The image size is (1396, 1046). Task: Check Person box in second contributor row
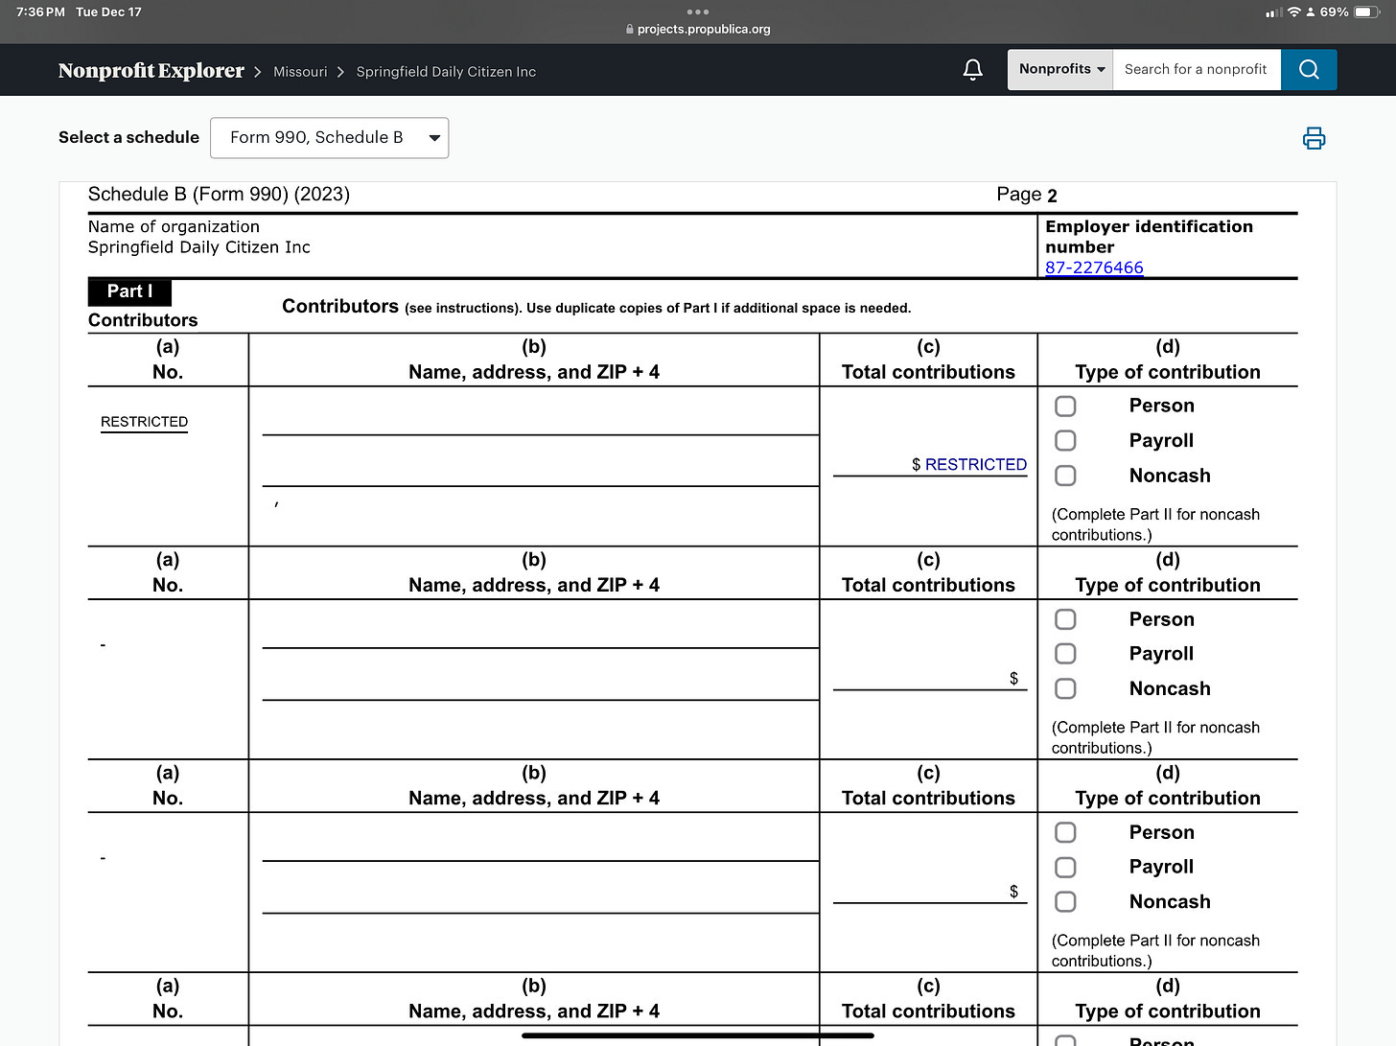click(1065, 619)
